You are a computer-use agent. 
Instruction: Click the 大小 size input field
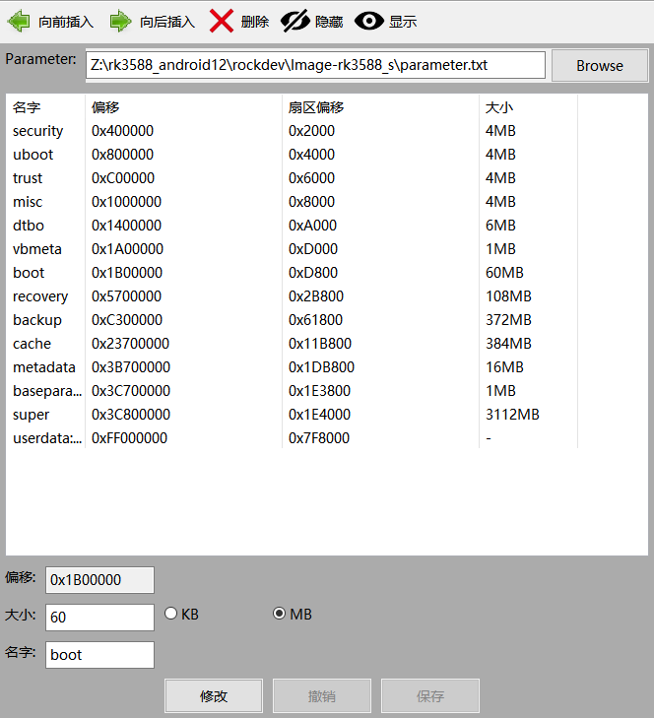tap(99, 618)
